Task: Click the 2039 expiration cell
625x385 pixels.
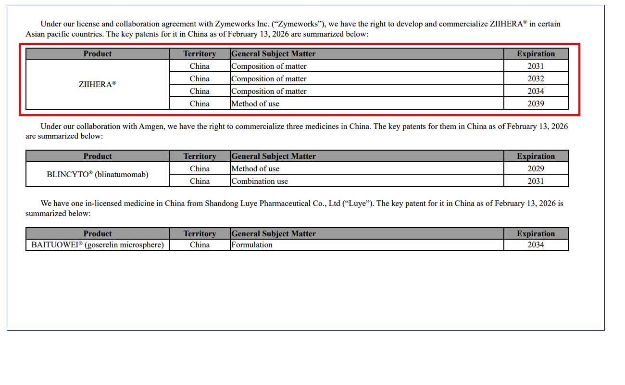Action: (x=536, y=103)
